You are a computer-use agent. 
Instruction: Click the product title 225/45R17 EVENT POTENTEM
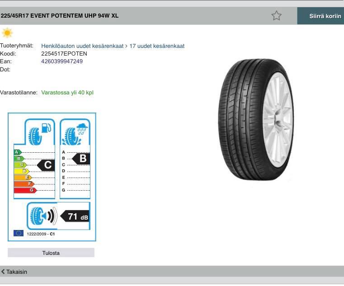point(60,16)
